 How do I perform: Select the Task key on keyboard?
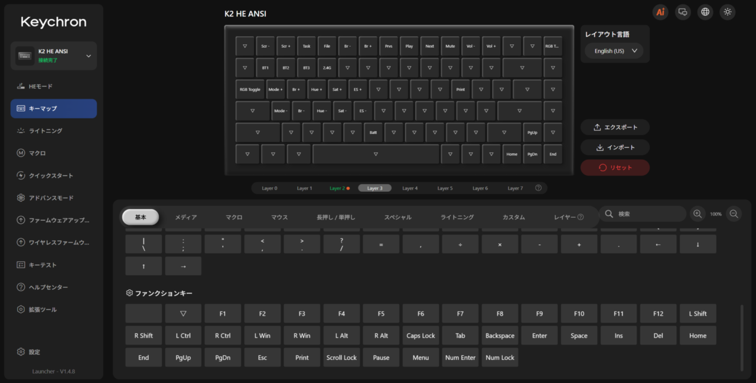pyautogui.click(x=307, y=46)
